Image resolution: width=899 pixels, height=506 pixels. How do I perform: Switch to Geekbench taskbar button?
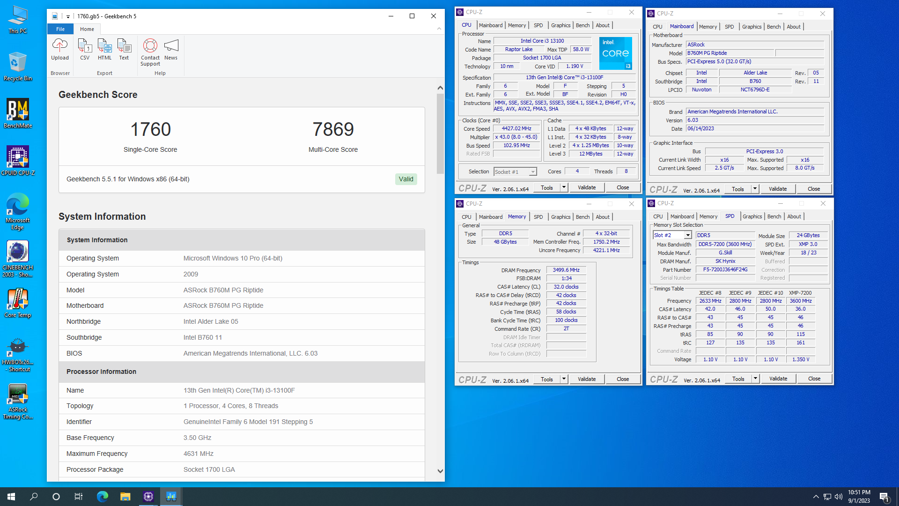(x=171, y=497)
